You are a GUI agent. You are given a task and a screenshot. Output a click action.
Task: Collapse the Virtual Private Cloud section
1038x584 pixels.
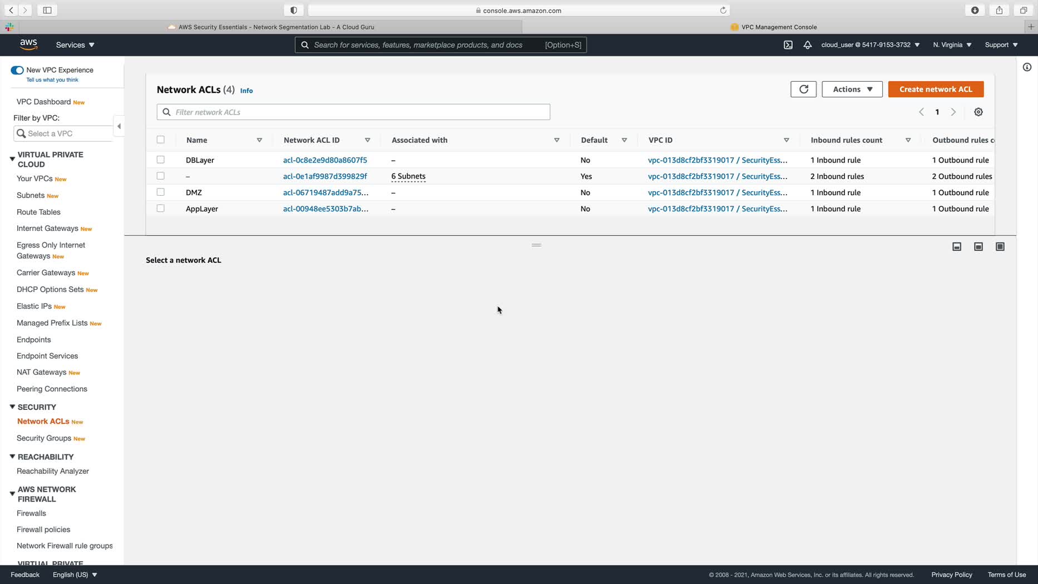[x=12, y=159]
